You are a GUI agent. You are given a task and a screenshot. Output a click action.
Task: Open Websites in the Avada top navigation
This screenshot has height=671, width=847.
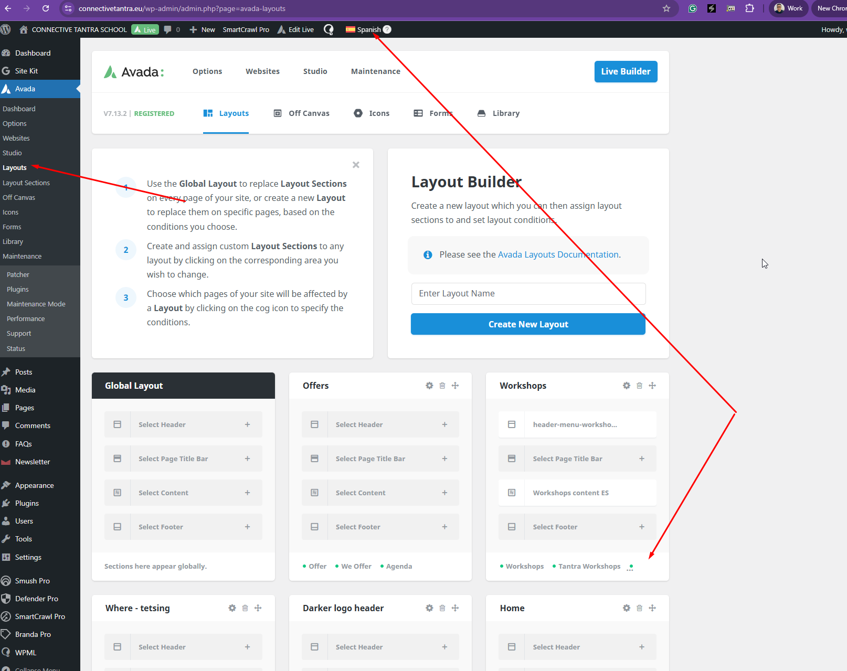[x=262, y=71]
